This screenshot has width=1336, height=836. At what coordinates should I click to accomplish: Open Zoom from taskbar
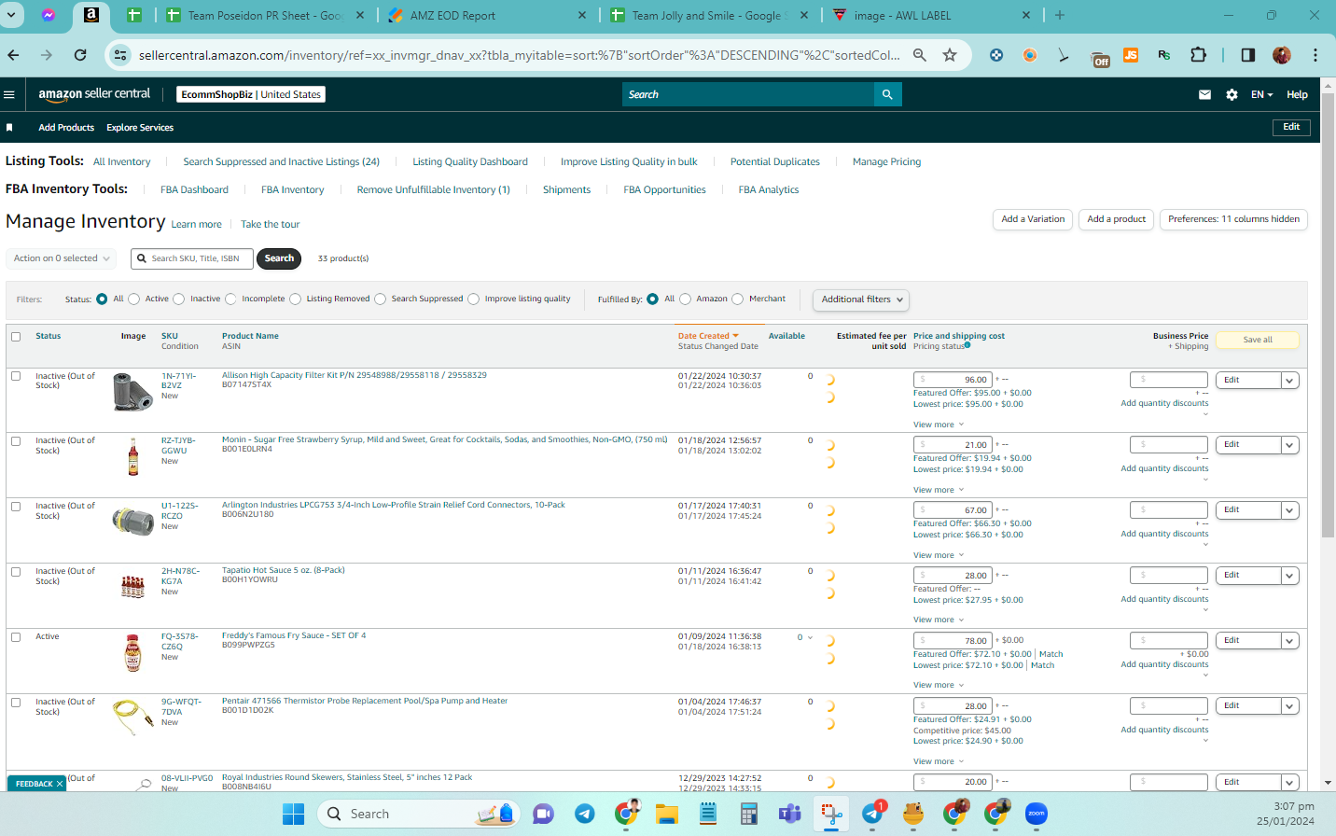coord(1037,814)
